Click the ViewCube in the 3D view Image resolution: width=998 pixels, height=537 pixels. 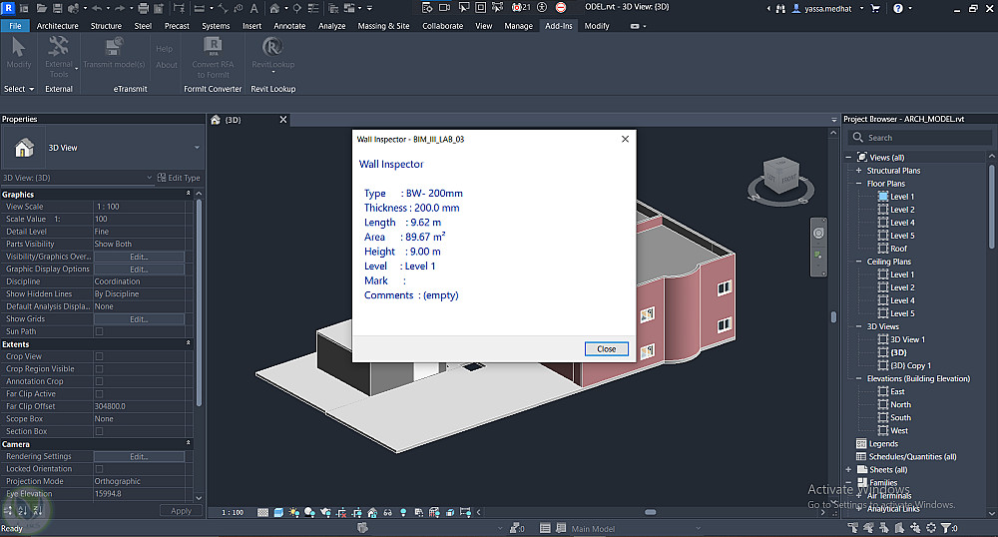click(x=781, y=178)
